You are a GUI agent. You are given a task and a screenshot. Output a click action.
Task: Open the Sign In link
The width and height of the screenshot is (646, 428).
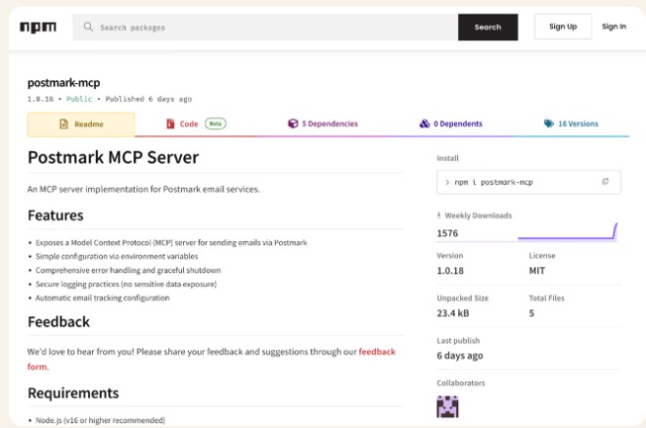click(x=614, y=27)
